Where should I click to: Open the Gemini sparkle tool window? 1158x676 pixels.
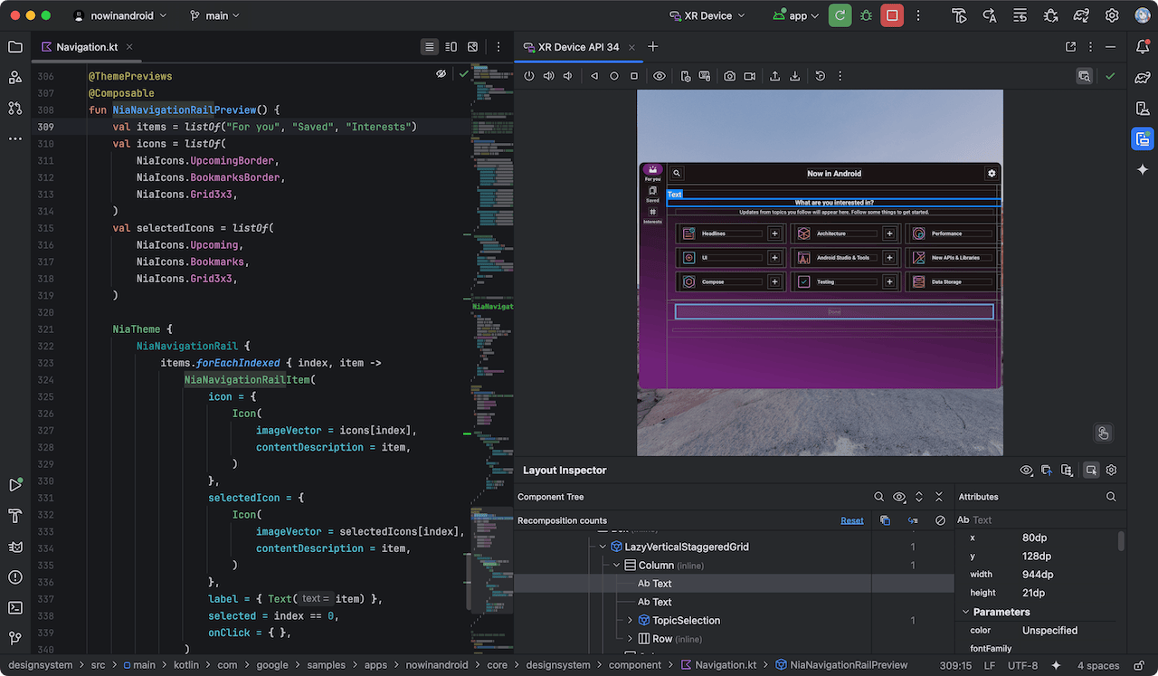(x=1143, y=169)
